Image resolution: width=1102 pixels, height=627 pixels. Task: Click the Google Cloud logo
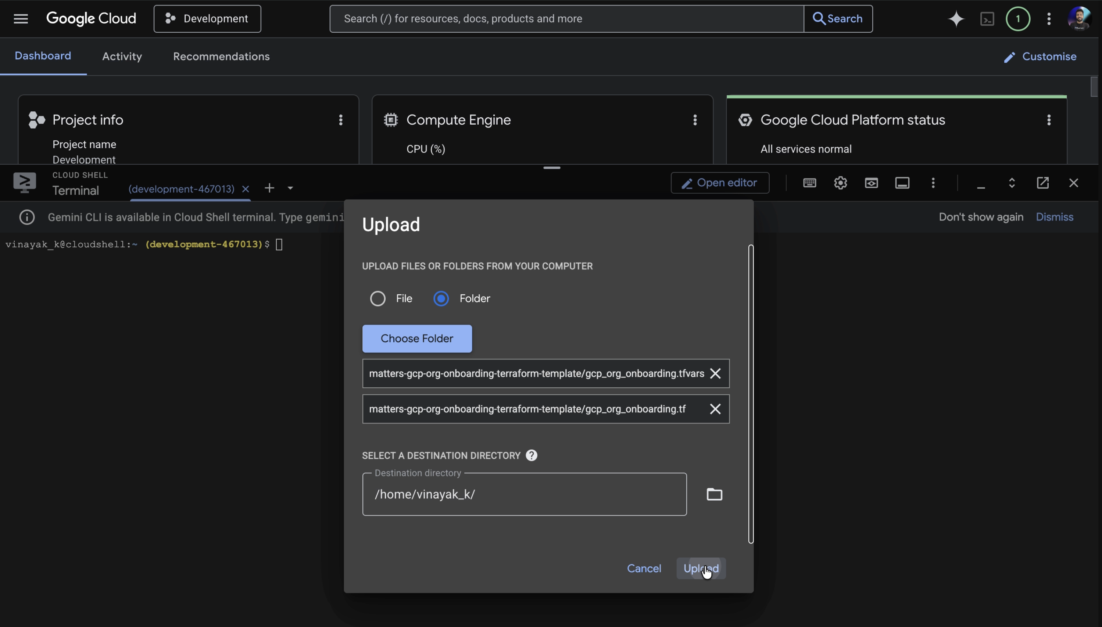pyautogui.click(x=91, y=18)
